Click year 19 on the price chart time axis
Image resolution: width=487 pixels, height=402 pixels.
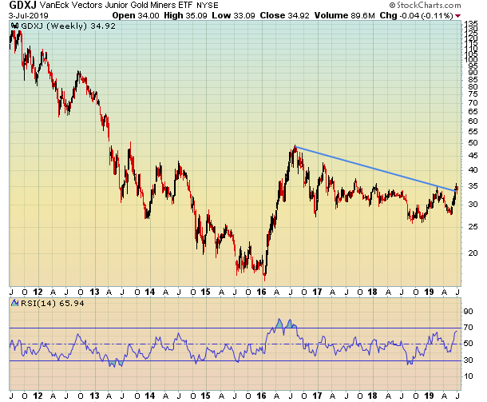click(429, 293)
